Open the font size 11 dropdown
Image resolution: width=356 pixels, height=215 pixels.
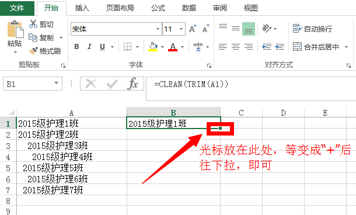click(x=181, y=29)
